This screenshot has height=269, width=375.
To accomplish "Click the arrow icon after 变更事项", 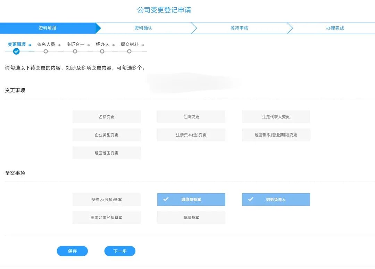I will coord(30,45).
